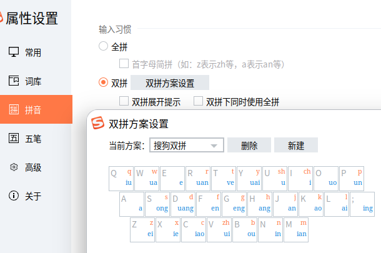
Task: Click the S key mapped to ong
Action: (157, 204)
